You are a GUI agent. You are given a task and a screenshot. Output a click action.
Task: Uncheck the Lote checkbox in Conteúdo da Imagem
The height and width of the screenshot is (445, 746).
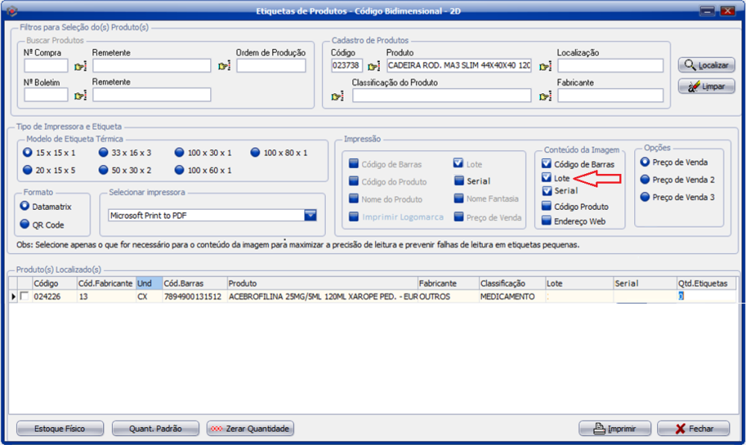[547, 178]
